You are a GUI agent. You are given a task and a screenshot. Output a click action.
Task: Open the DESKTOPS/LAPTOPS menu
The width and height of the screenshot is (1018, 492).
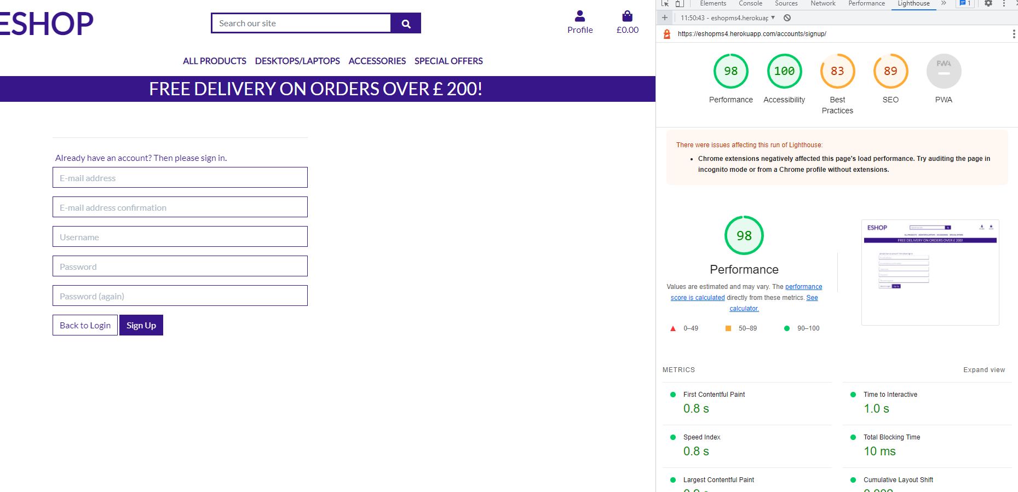297,61
